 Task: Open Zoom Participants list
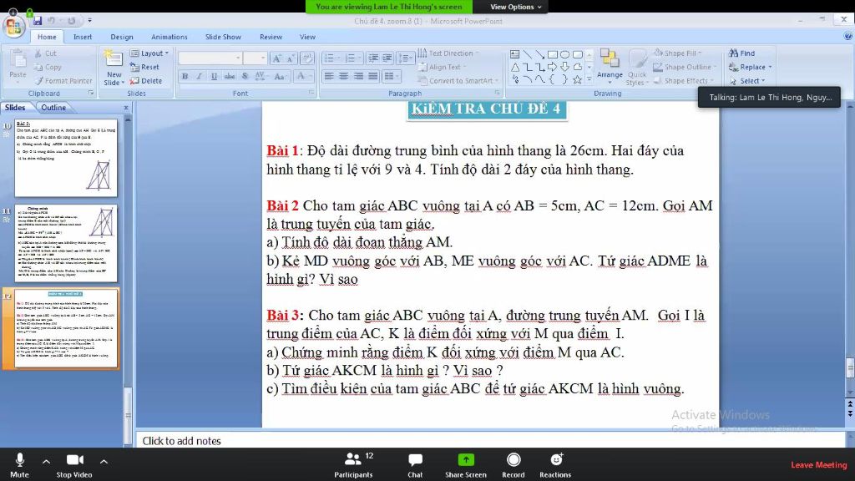(353, 465)
